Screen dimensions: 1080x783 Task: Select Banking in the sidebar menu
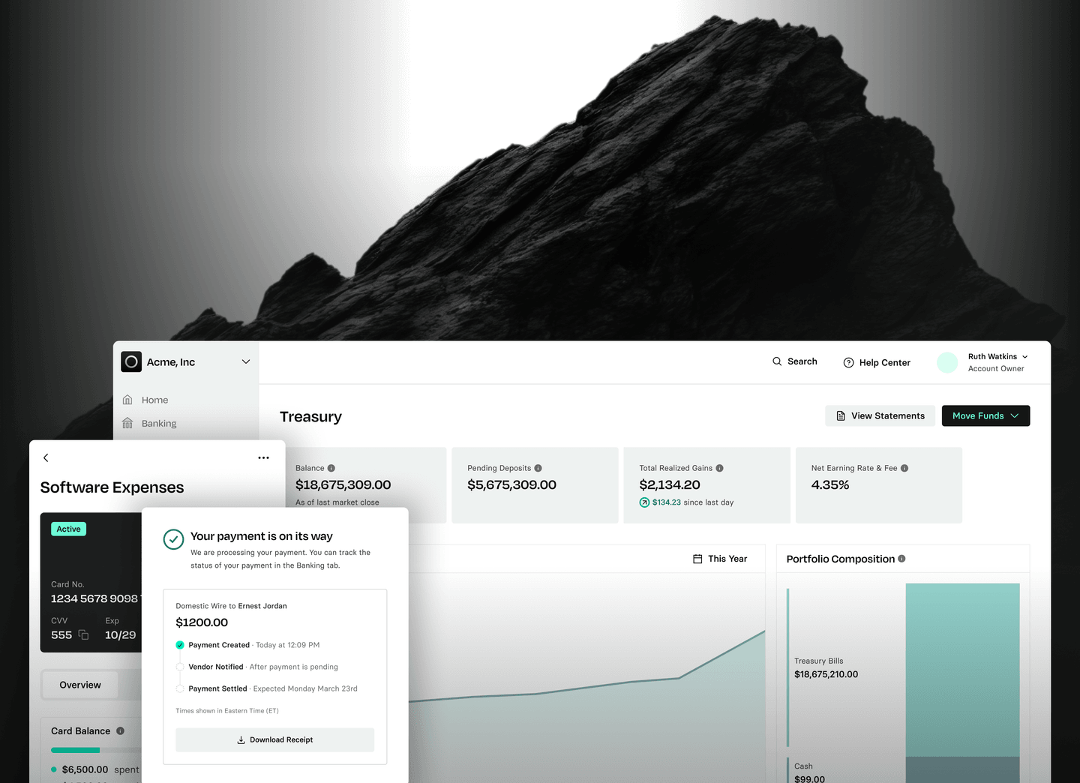(x=159, y=423)
